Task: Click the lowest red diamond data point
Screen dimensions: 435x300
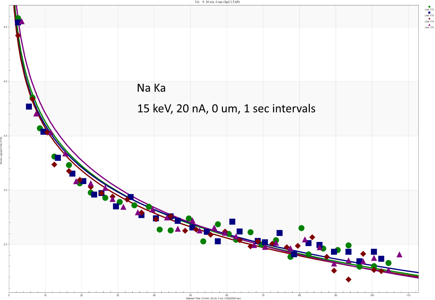Action: [348, 279]
